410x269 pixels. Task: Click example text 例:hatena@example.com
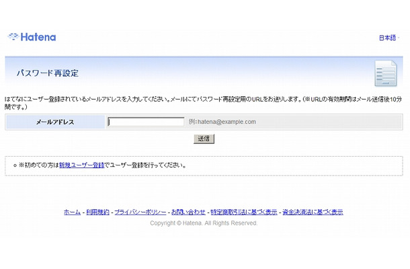click(x=222, y=122)
